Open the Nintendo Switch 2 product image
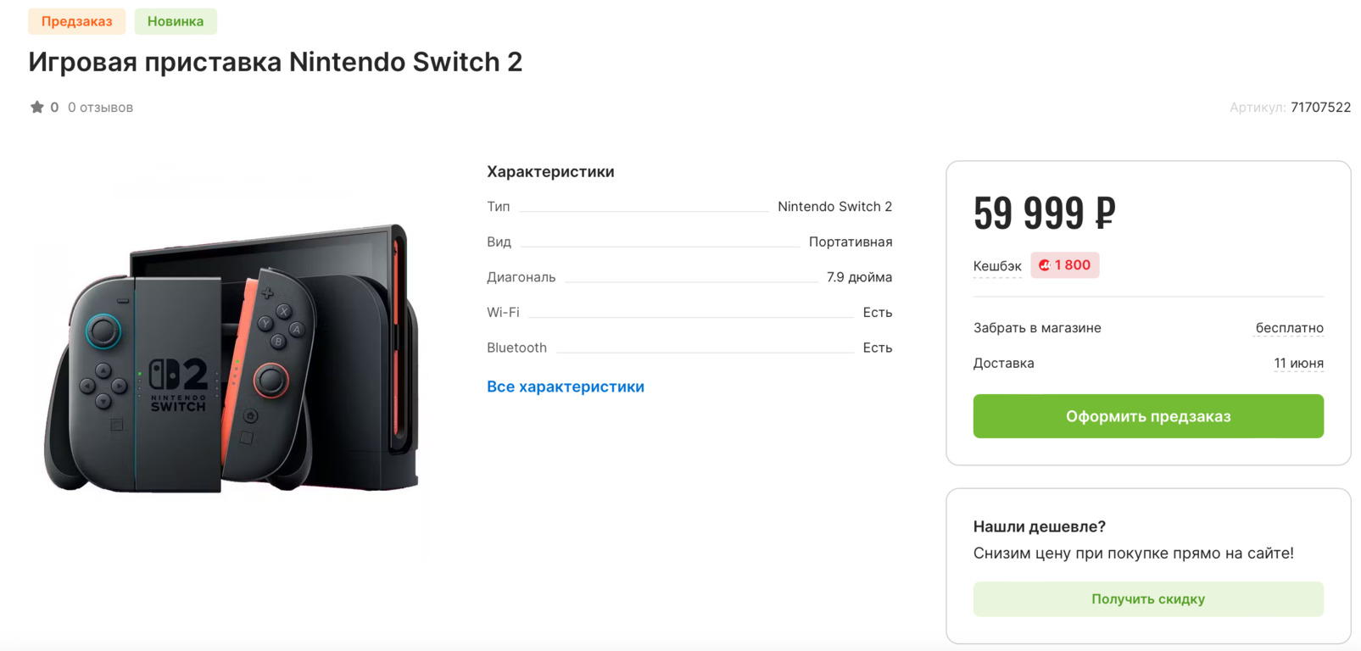Viewport: 1361px width, 651px height. [231, 358]
